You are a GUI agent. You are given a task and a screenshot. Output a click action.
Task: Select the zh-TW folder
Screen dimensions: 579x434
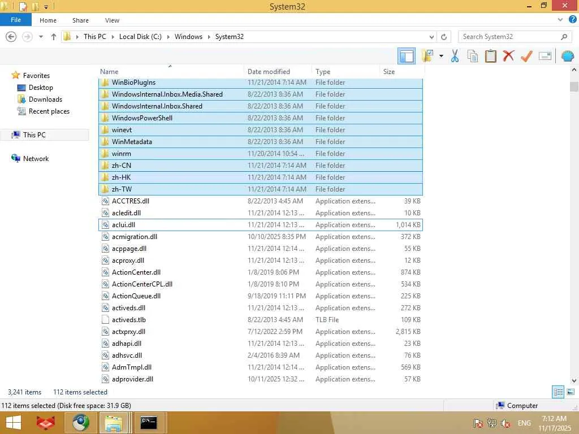[261, 189]
